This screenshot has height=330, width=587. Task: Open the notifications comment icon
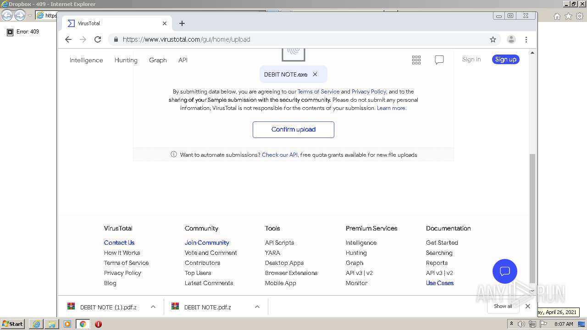point(439,60)
